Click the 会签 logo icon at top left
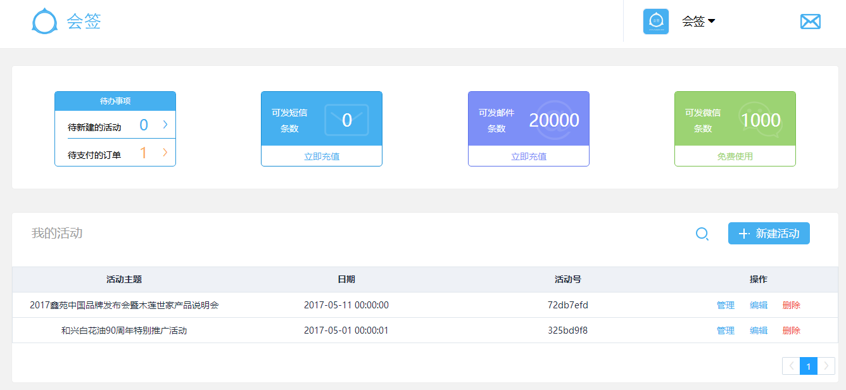Screen dimensions: 846x390 coord(45,22)
